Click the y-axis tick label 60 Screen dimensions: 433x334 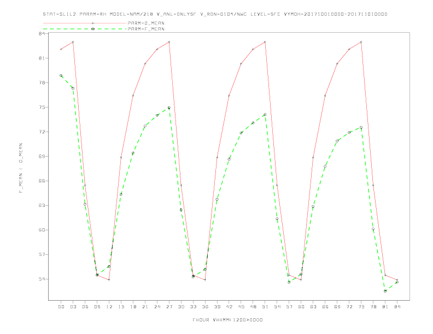(42, 230)
